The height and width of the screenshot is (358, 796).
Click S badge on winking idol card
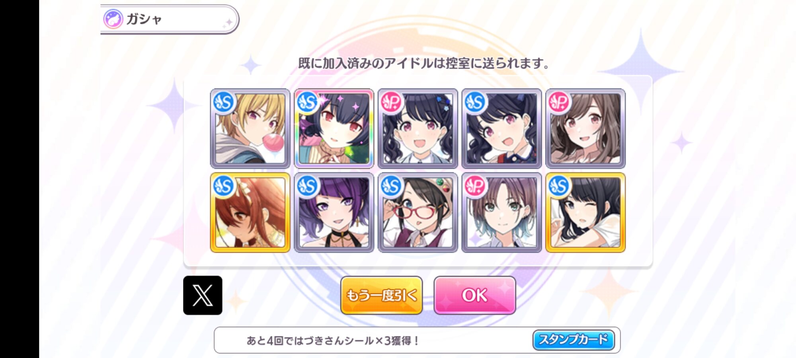click(x=559, y=186)
